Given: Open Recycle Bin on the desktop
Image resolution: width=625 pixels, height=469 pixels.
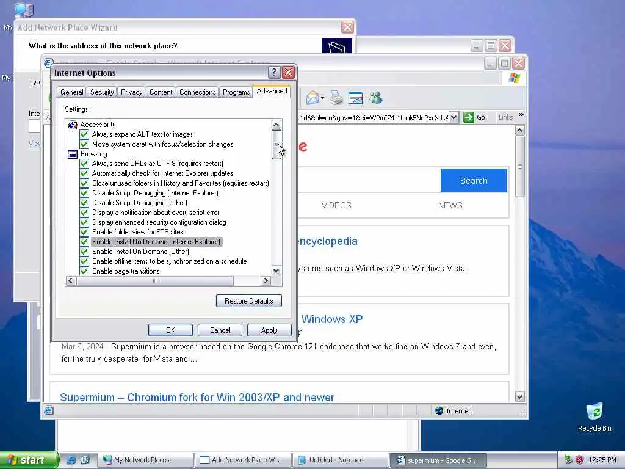Looking at the screenshot, I should pos(594,416).
